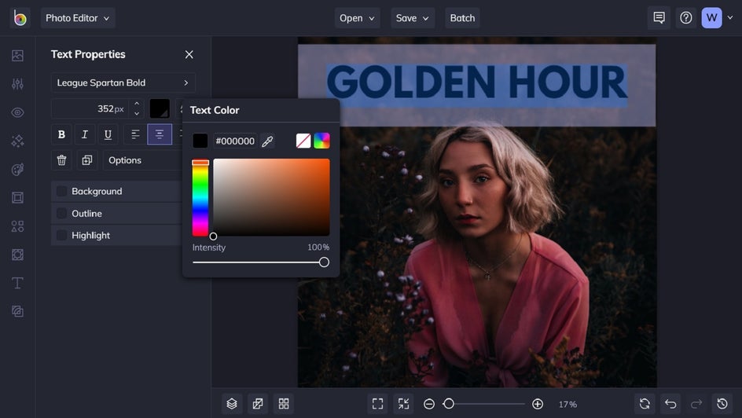Image resolution: width=742 pixels, height=418 pixels.
Task: Expand the Photo Editor dropdown
Action: 78,18
